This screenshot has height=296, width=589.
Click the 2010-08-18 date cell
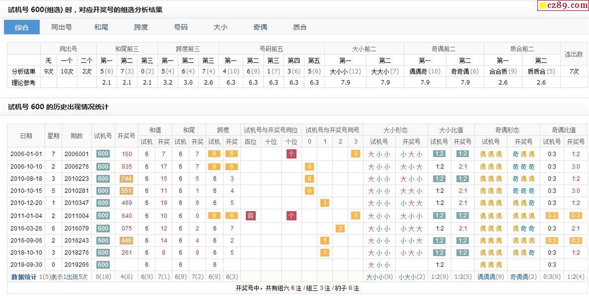pos(26,178)
